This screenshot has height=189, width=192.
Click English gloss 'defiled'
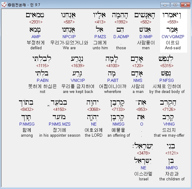point(36,48)
